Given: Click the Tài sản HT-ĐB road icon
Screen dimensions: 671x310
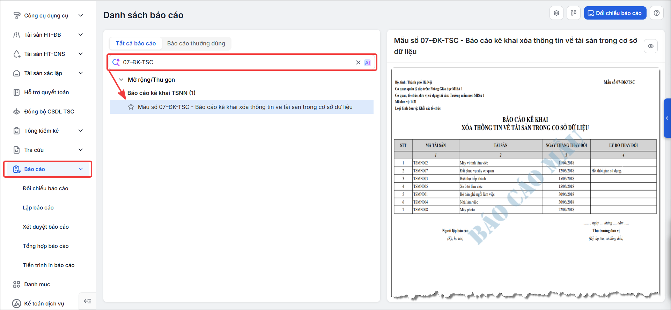Looking at the screenshot, I should point(16,35).
